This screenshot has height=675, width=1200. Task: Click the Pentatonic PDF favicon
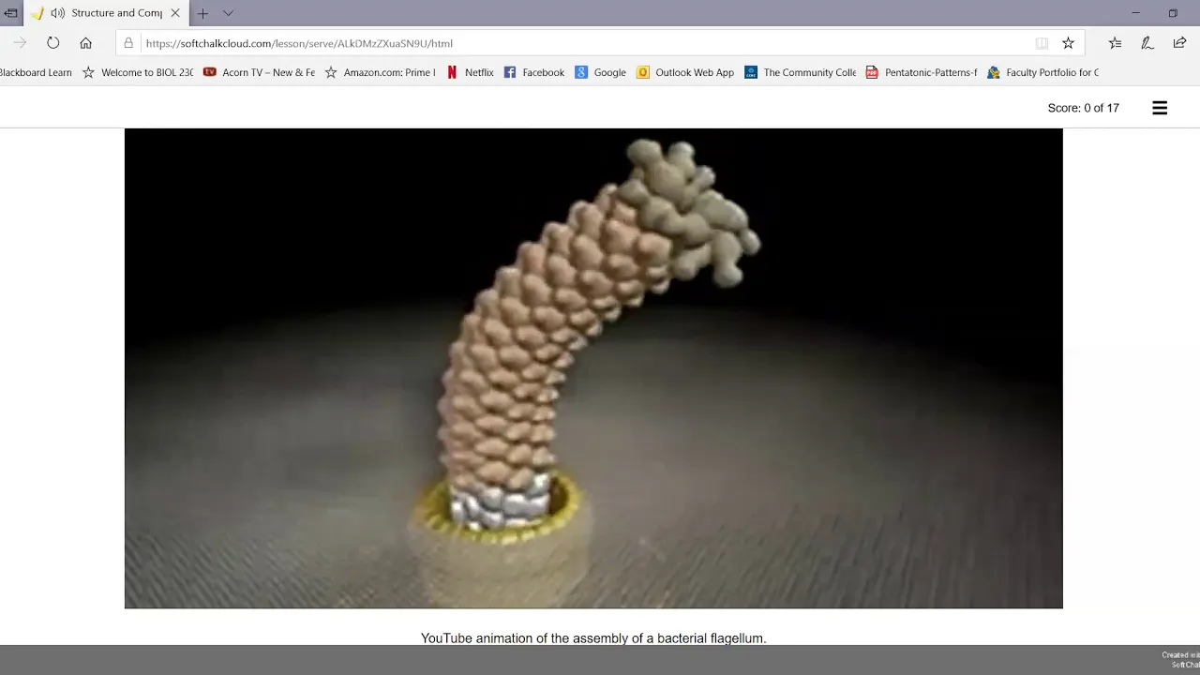(872, 72)
